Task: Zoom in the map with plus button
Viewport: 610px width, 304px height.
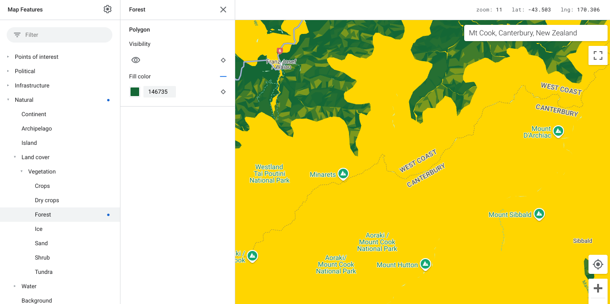Action: [x=598, y=288]
